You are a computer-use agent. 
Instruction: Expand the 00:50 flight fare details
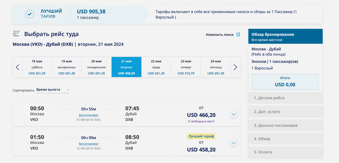point(234,114)
